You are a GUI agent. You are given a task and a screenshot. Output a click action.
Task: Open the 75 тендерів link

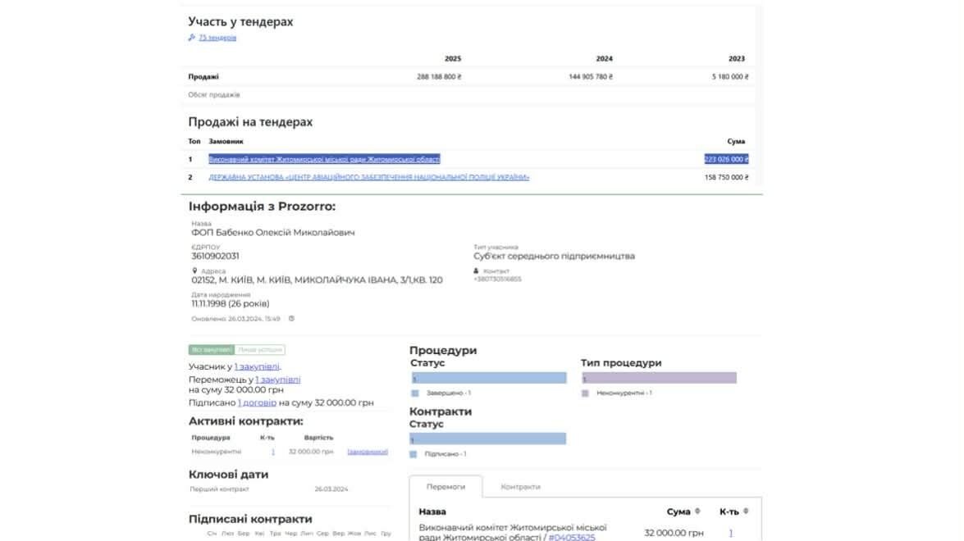tap(217, 38)
